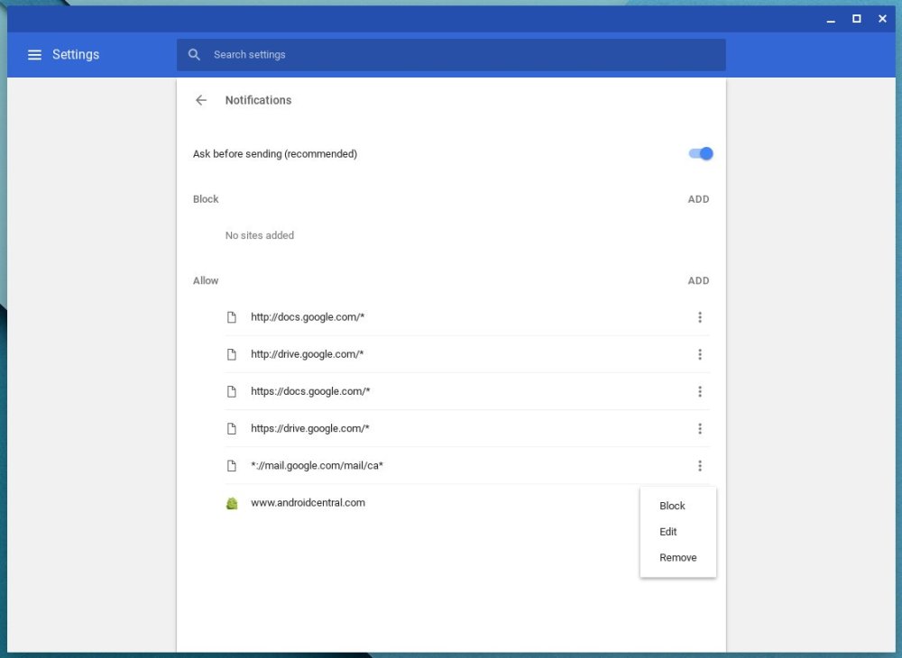Click the page icon beside https://drive.google.com/*
The image size is (902, 658).
click(x=232, y=429)
